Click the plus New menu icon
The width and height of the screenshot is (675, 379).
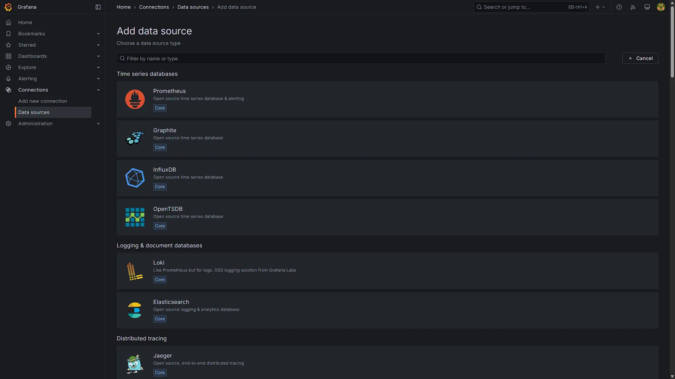click(x=598, y=7)
